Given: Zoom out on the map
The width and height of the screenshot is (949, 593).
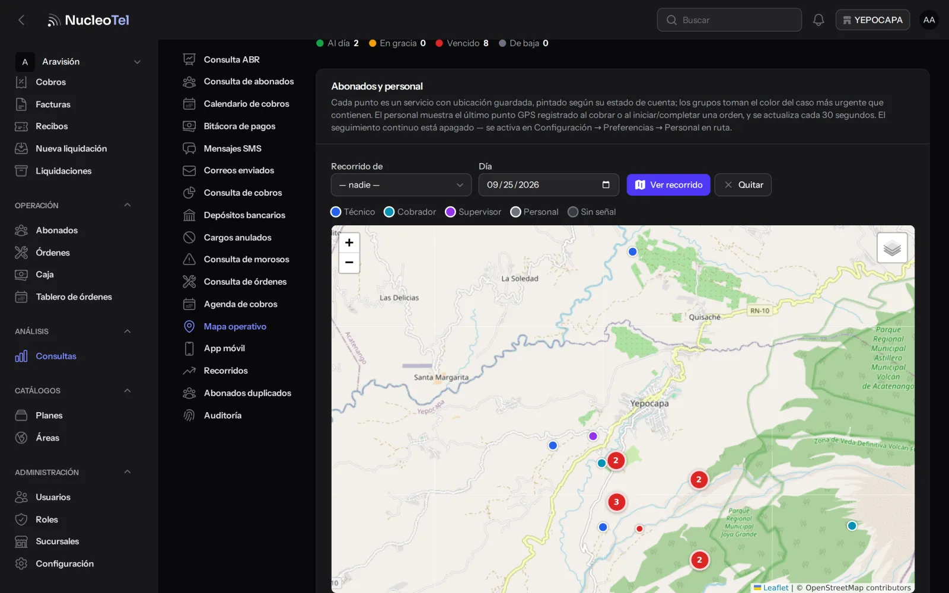Looking at the screenshot, I should 349,263.
